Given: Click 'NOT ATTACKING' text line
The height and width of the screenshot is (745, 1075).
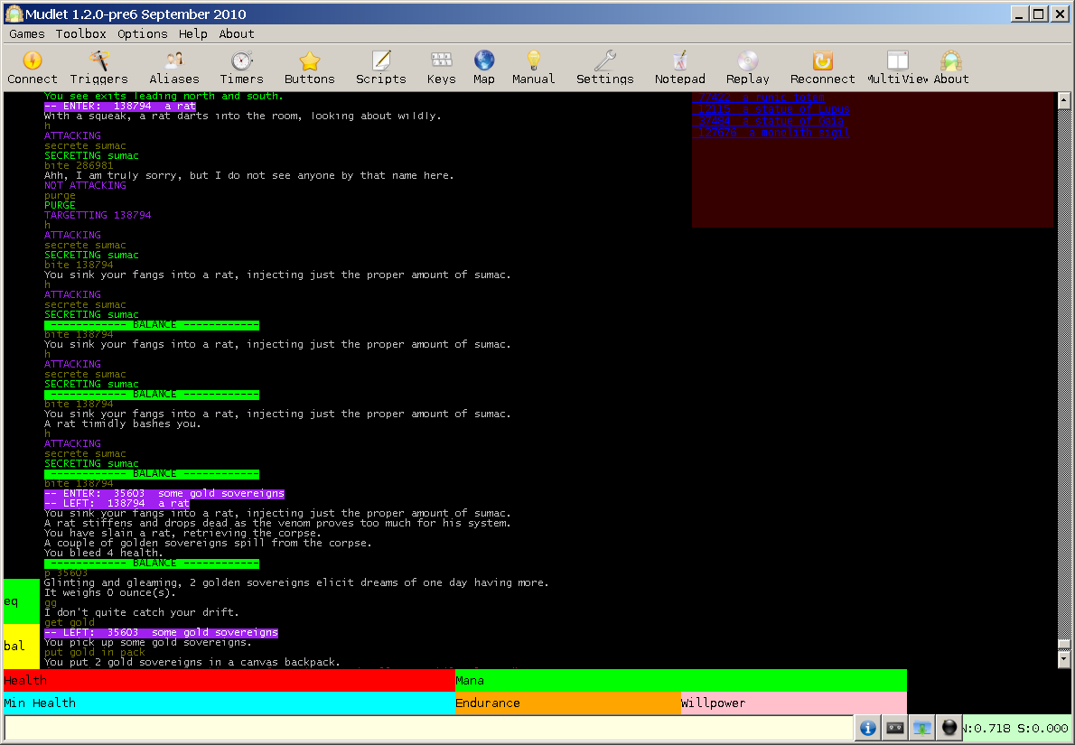Looking at the screenshot, I should [85, 186].
